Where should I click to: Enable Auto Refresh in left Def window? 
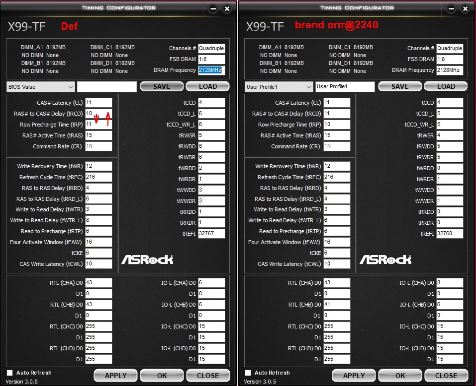coord(10,373)
